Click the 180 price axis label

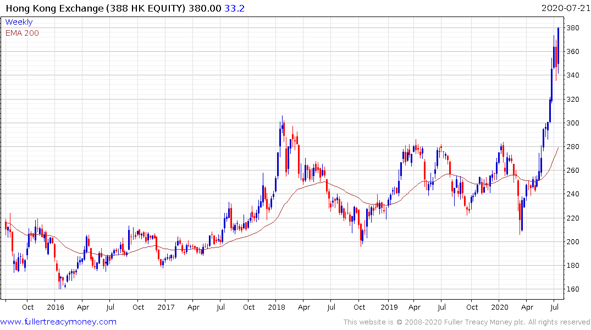click(572, 266)
